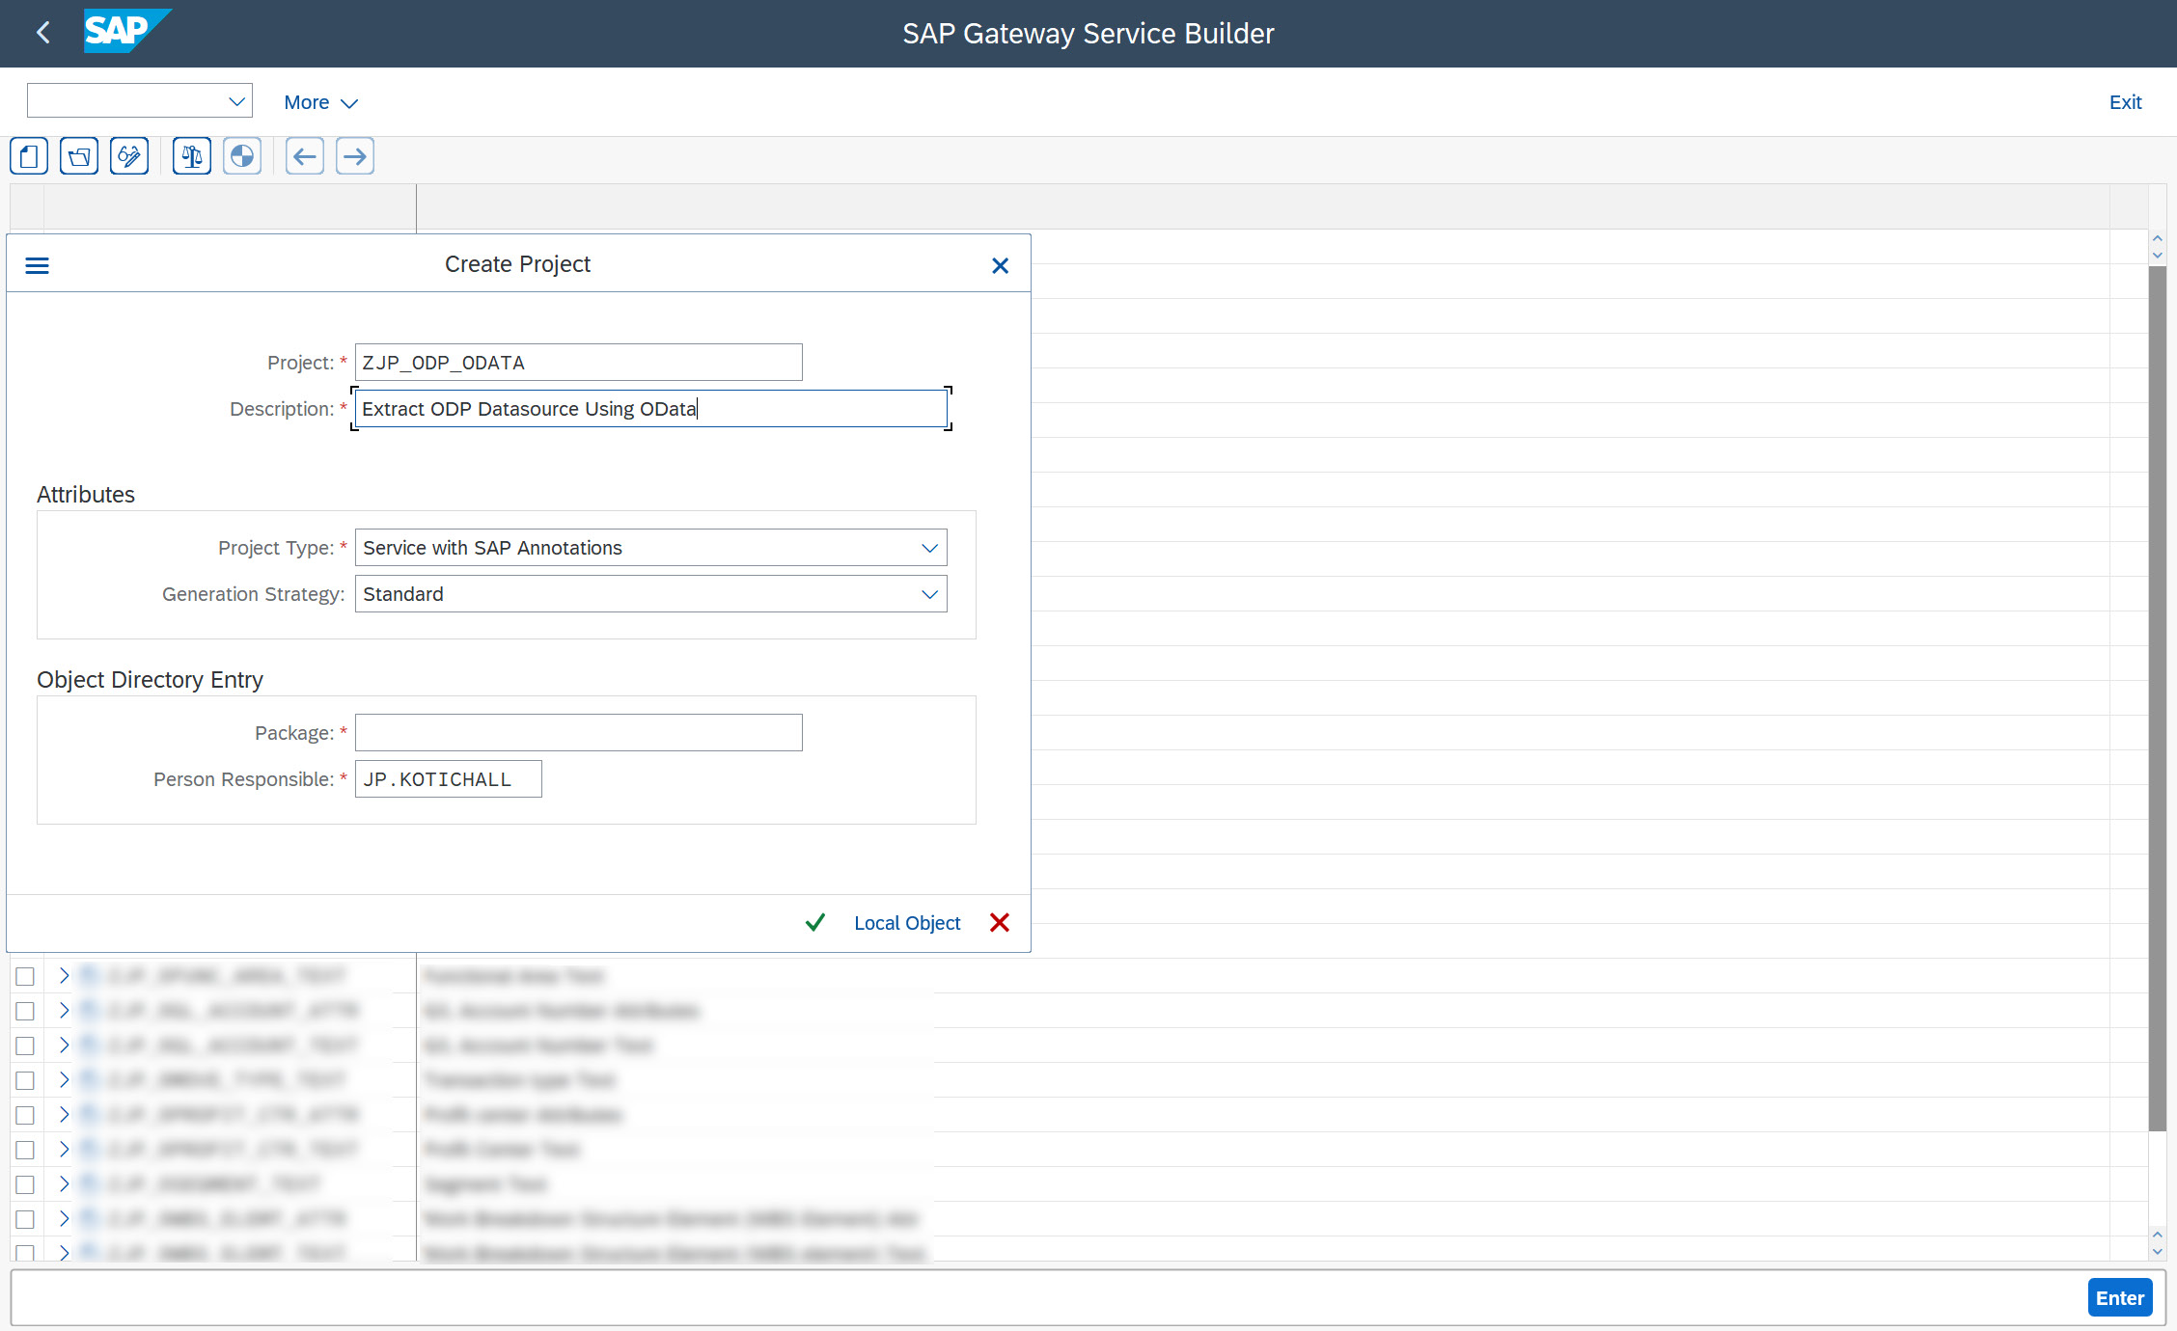2177x1331 pixels.
Task: Open an existing project via the folder icon
Action: pos(78,155)
